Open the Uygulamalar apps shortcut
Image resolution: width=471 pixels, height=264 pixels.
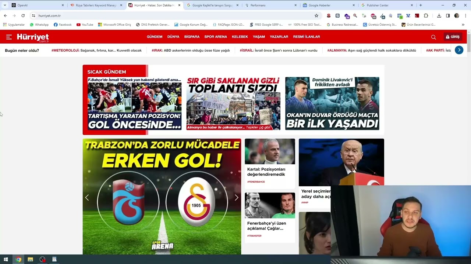point(14,25)
